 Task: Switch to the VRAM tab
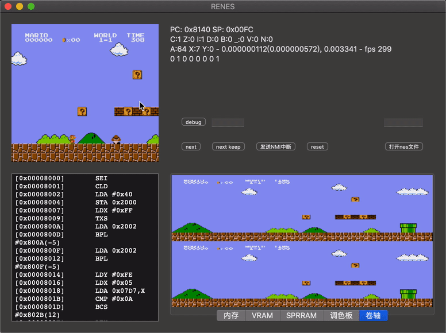[262, 315]
